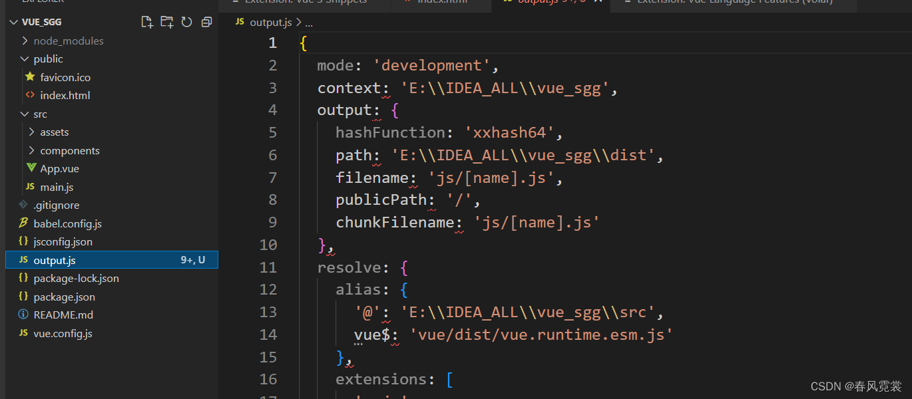This screenshot has width=912, height=399.
Task: Click the filename key on line 7
Action: (x=372, y=178)
